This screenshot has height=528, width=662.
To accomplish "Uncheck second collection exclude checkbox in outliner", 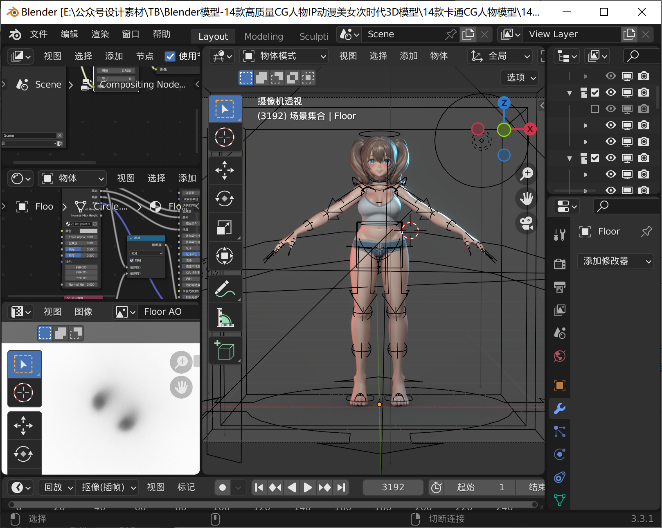I will click(595, 158).
